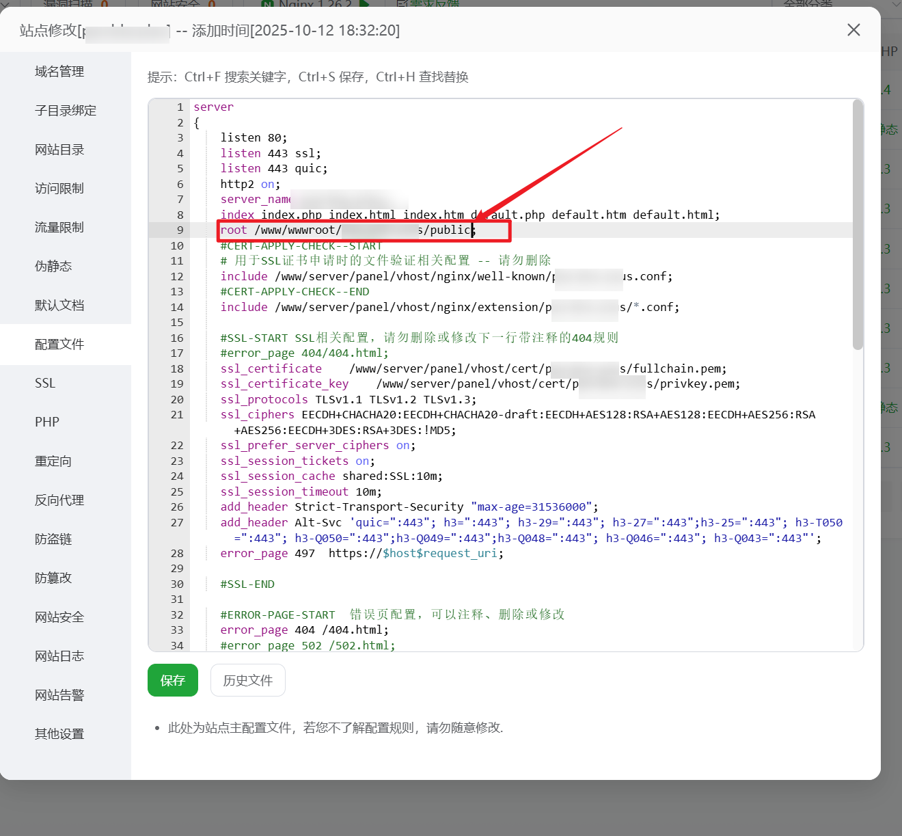Image resolution: width=902 pixels, height=836 pixels.
Task: Select 访问限制 in the sidebar
Action: [59, 189]
